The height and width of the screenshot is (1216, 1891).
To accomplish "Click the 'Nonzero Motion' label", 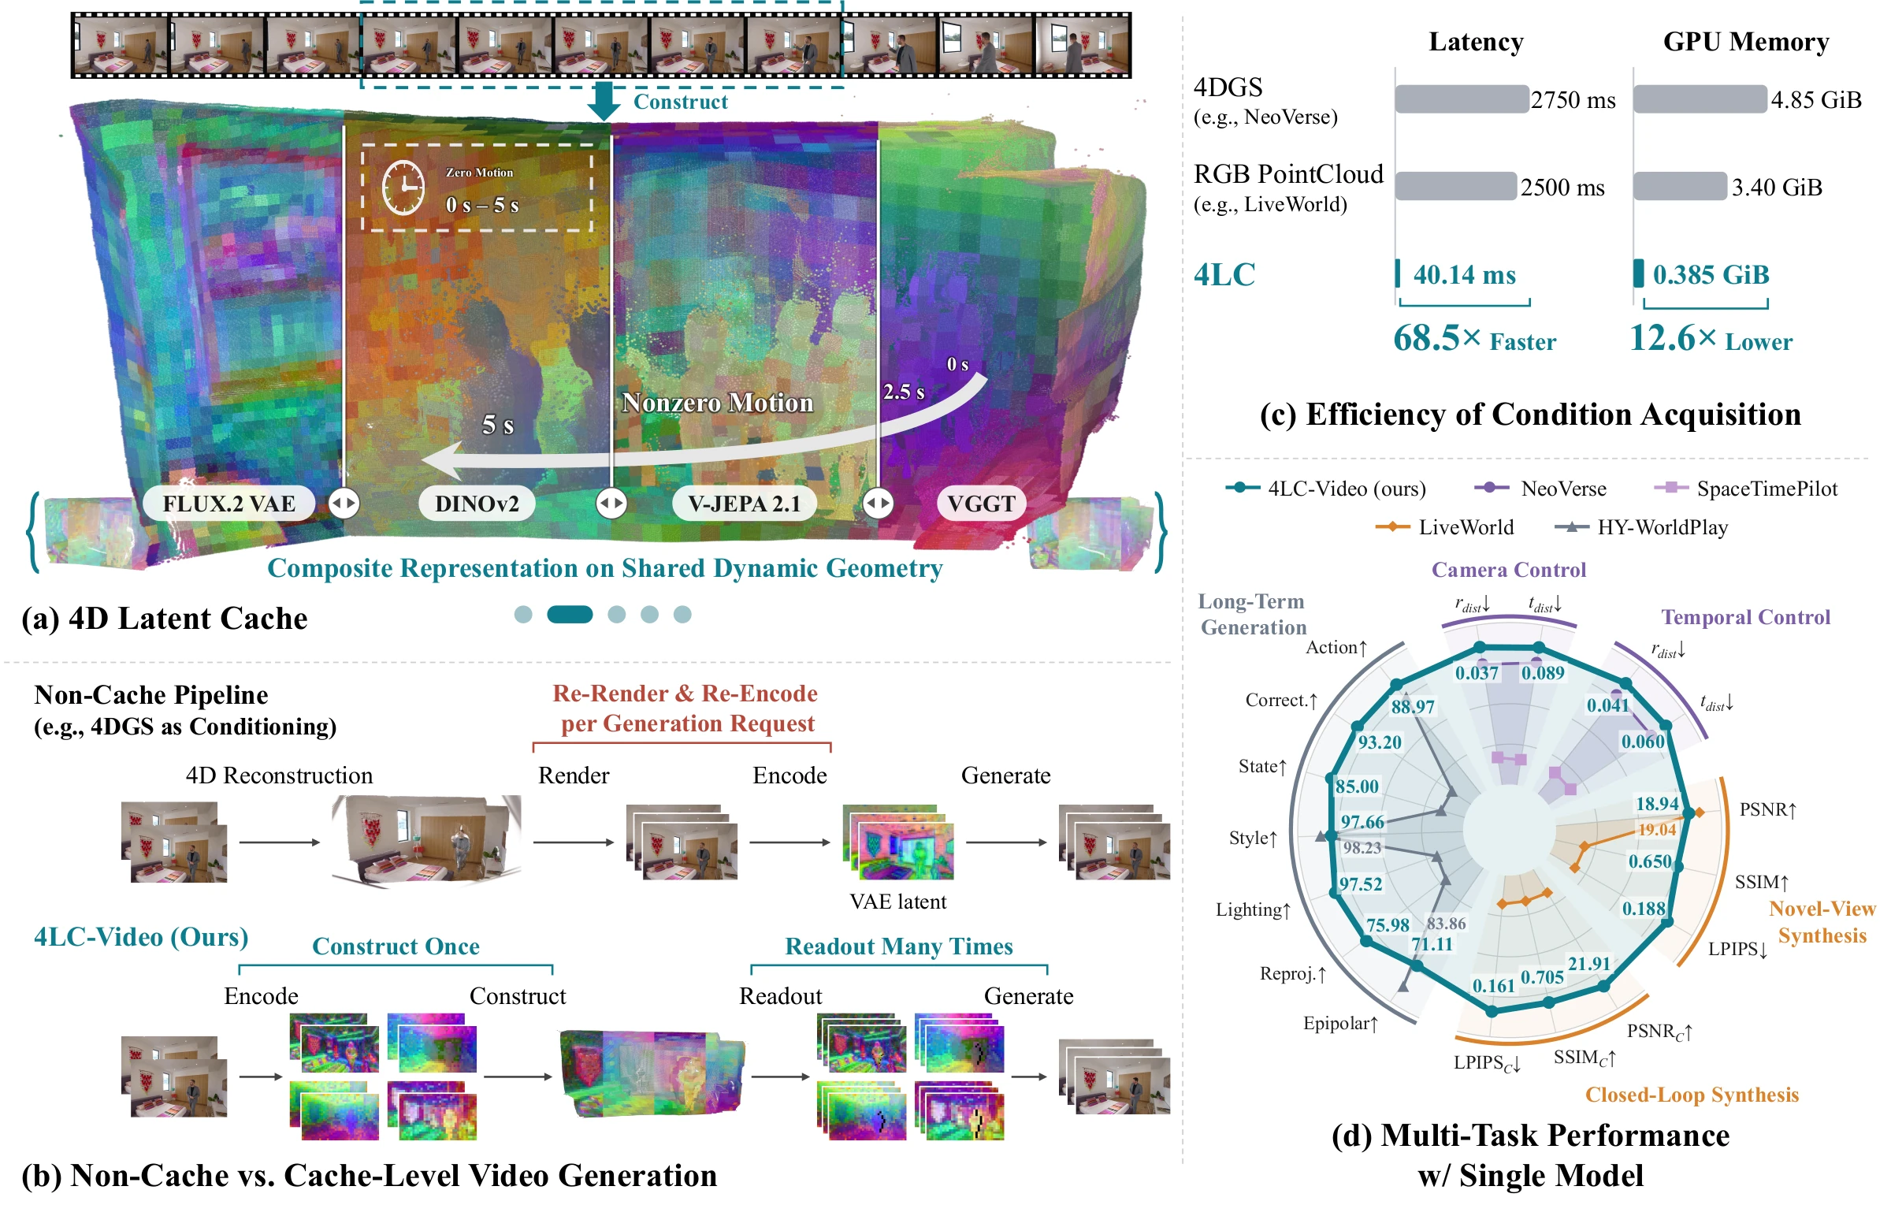I will tap(718, 402).
